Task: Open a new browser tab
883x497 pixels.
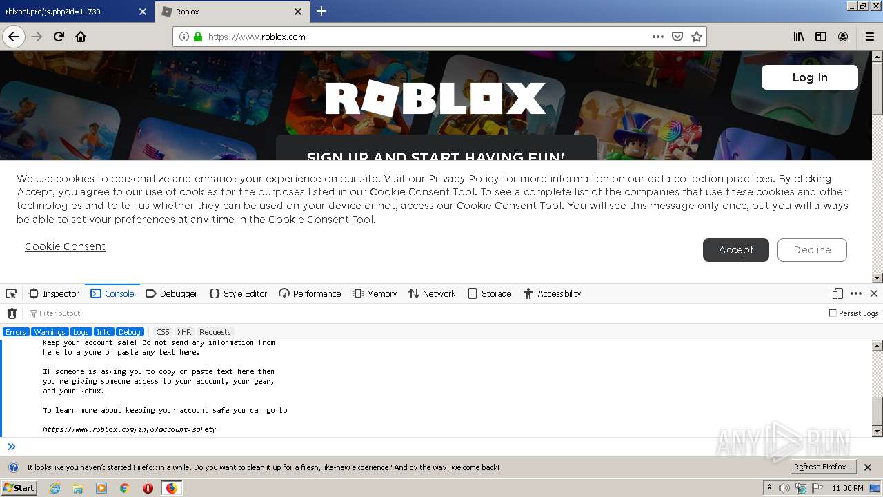Action: tap(321, 11)
